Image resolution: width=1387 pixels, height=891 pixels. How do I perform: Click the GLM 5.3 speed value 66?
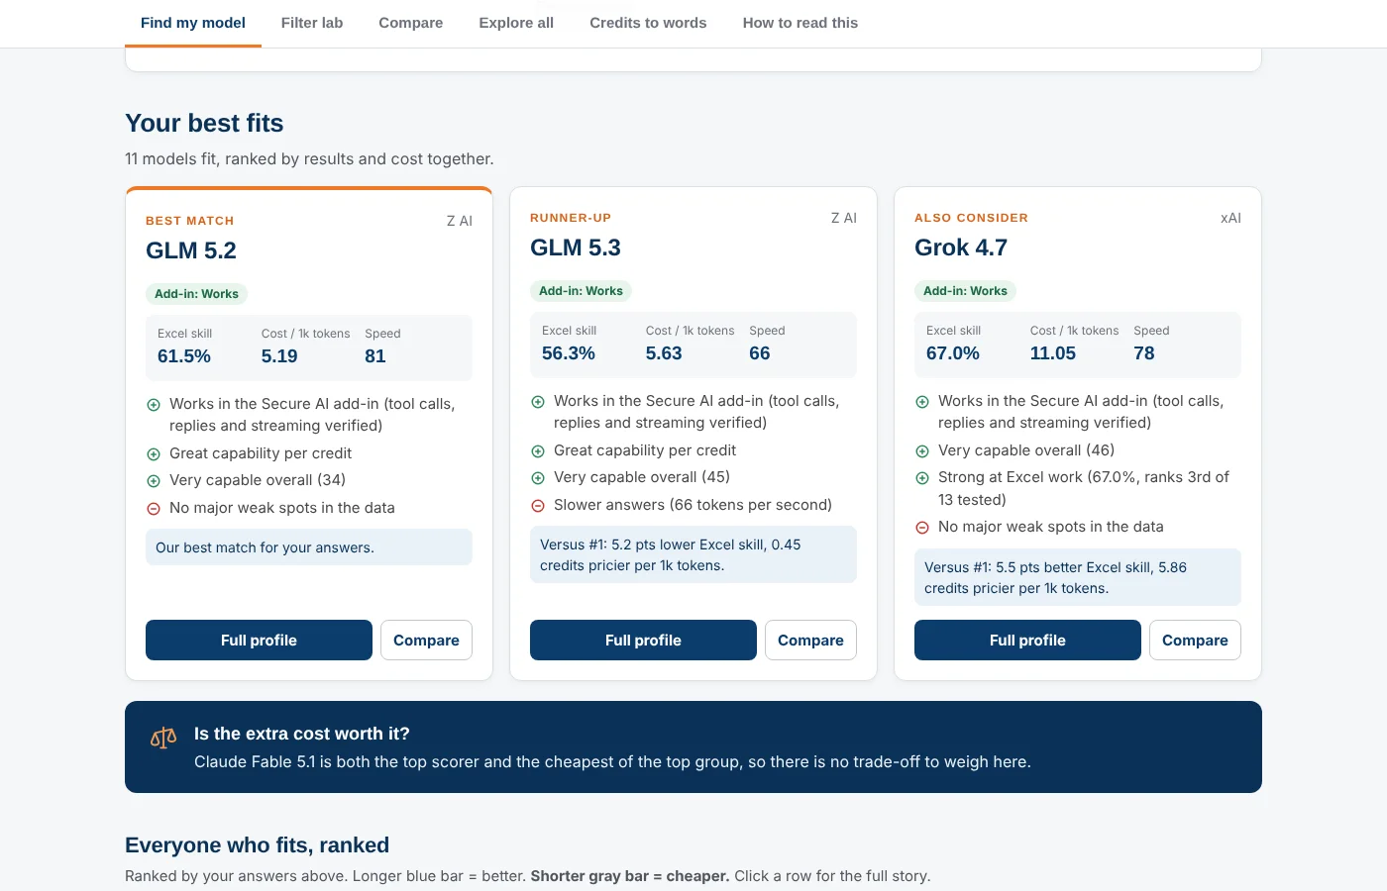(x=760, y=353)
